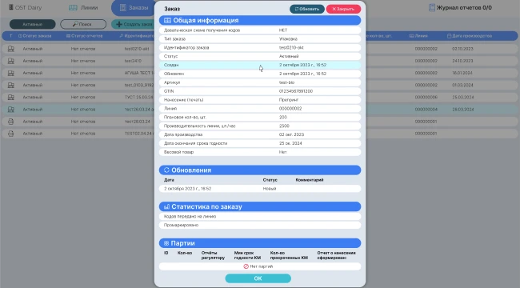Image resolution: width=520 pixels, height=288 pixels.
Task: Click the Мин срок годности КМ header
Action: tap(247, 255)
